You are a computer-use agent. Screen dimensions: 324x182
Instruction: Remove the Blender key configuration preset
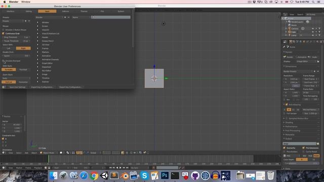68,17
